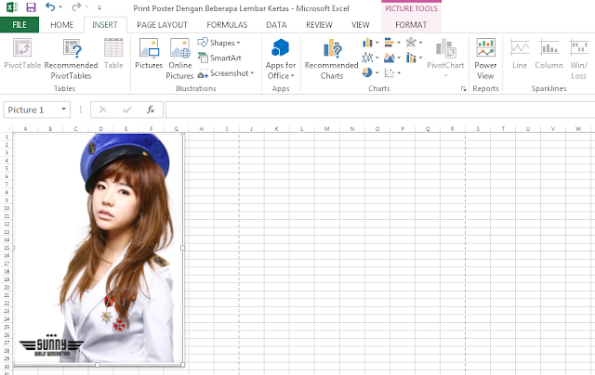Switch to the VIEW tab
The image size is (595, 375).
360,25
